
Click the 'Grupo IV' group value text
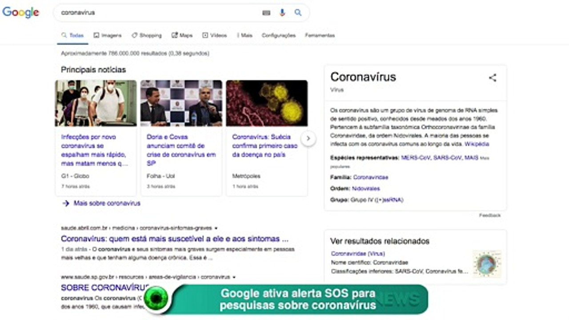coord(377,200)
